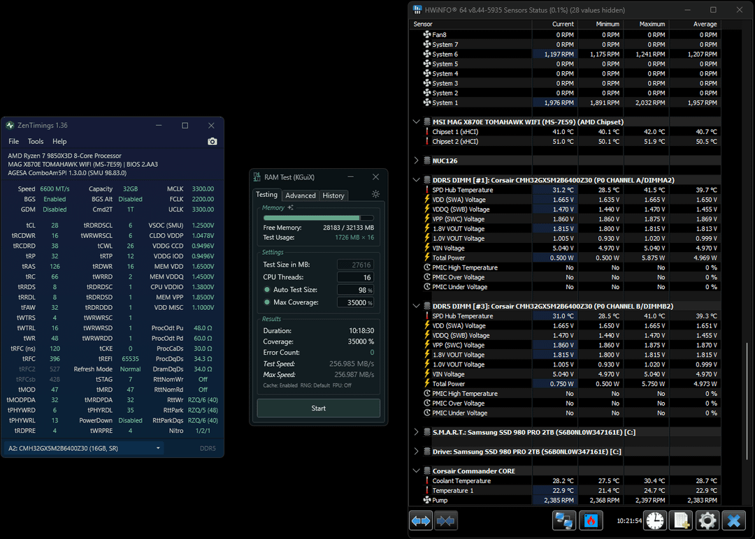The image size is (755, 539).
Task: Start logging with the sheet plus icon
Action: (x=681, y=520)
